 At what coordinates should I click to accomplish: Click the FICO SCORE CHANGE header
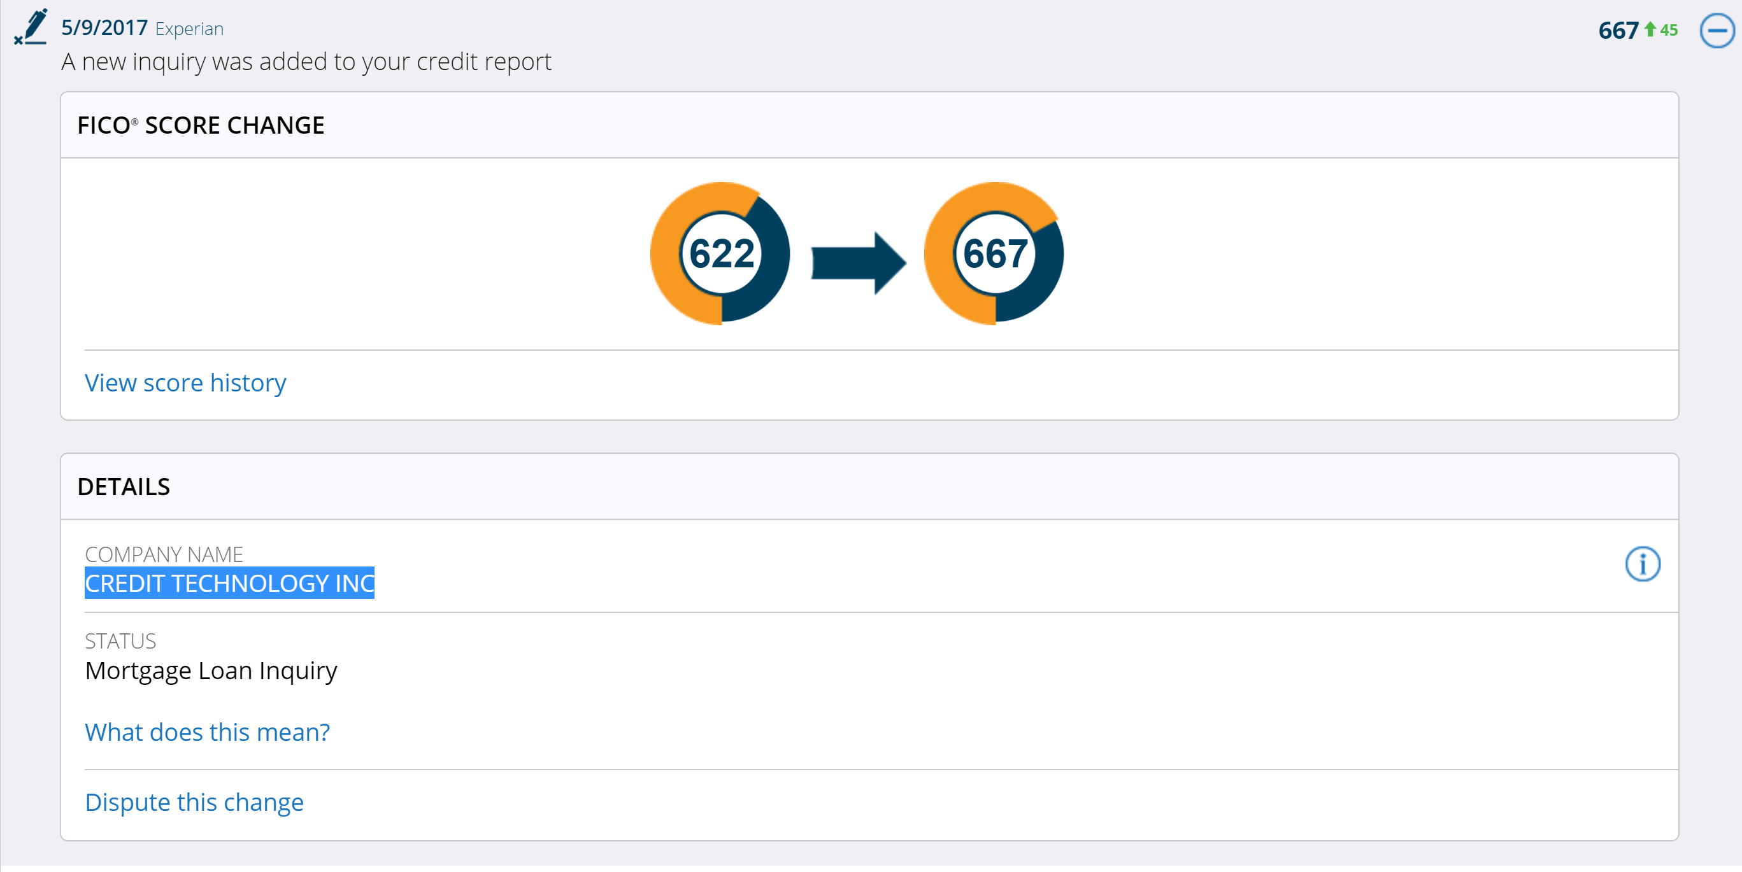click(x=201, y=125)
